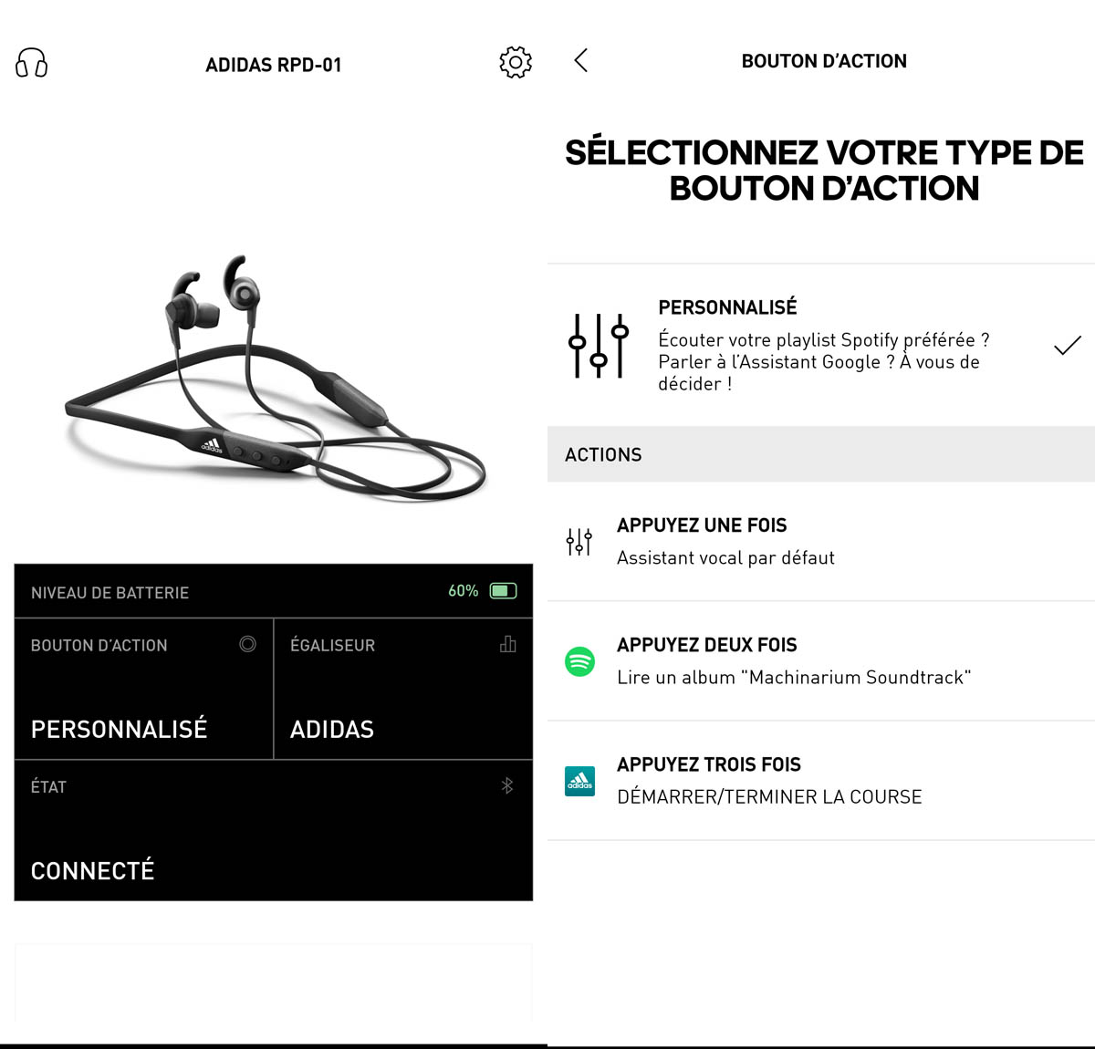This screenshot has height=1049, width=1095.
Task: Open the Bouton d'action Personnalisé tile
Action: 144,689
